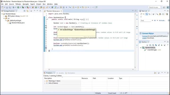This screenshot has height=95, width=170.
Task: Click the All link in Task List
Action: (x=155, y=21)
